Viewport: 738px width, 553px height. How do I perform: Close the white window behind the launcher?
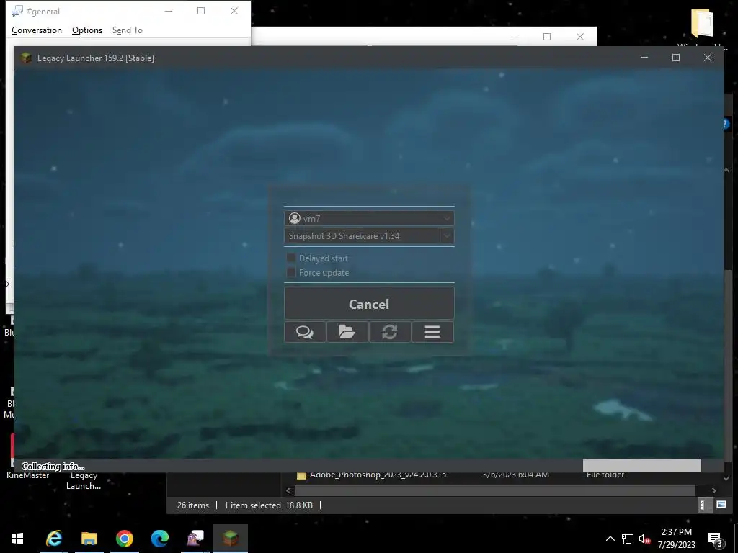[580, 37]
